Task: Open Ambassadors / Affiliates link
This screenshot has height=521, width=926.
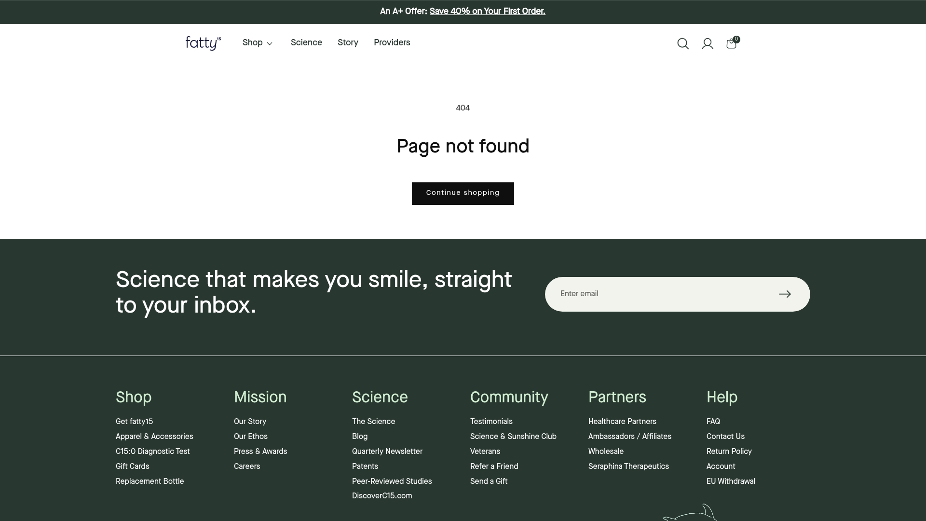Action: 630,437
